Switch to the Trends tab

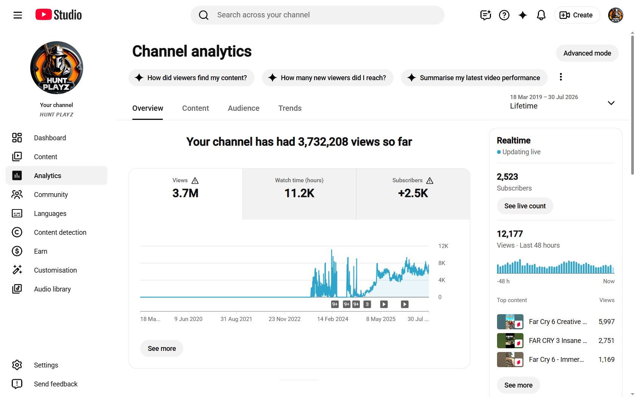(290, 108)
